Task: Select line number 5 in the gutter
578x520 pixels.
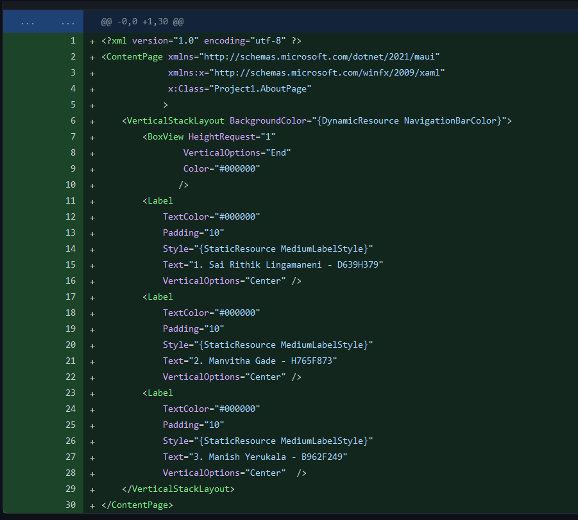Action: [73, 104]
